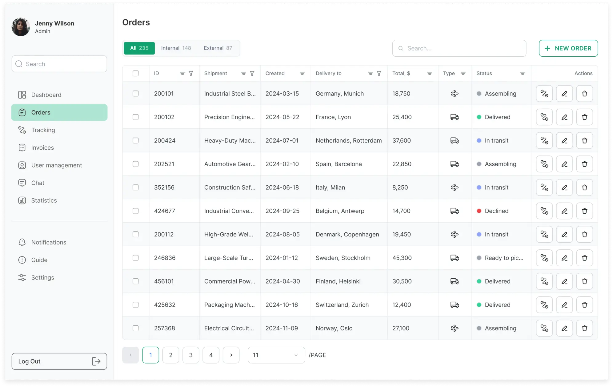
Task: Click the edit pencil icon for order 200102
Action: point(564,117)
